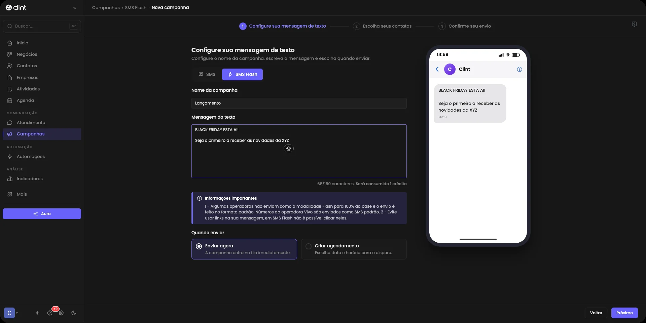Focus the Buscar search field

42,26
